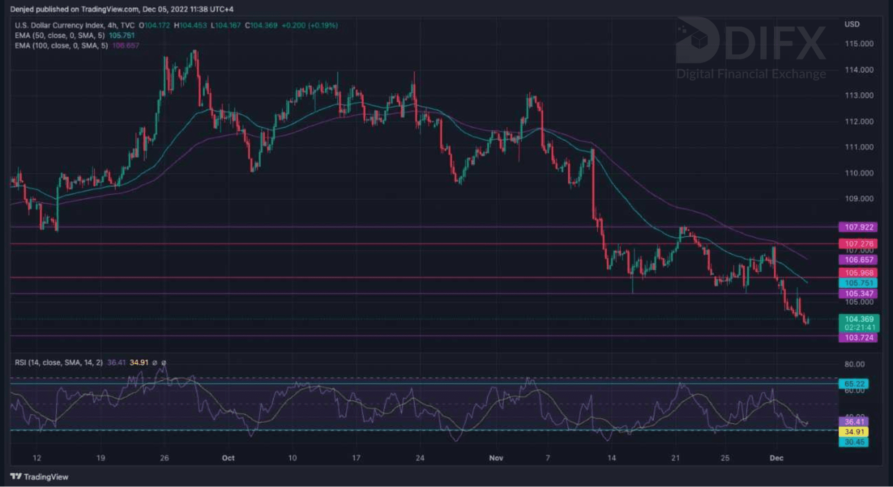This screenshot has height=487, width=893.
Task: Select the EMA 50 indicator legend
Action: click(60, 36)
